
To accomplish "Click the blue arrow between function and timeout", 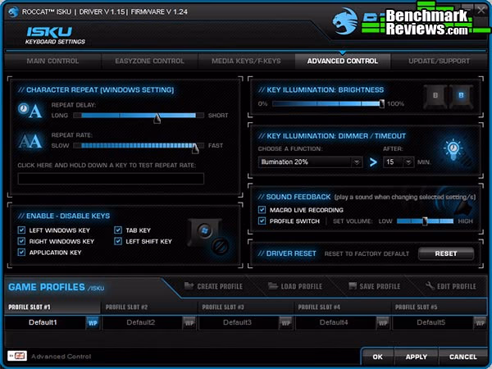I will [373, 162].
